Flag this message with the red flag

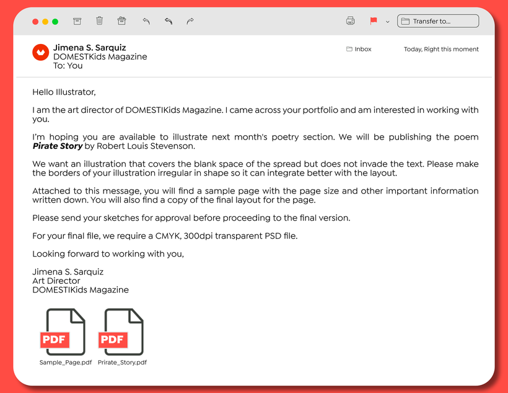374,21
